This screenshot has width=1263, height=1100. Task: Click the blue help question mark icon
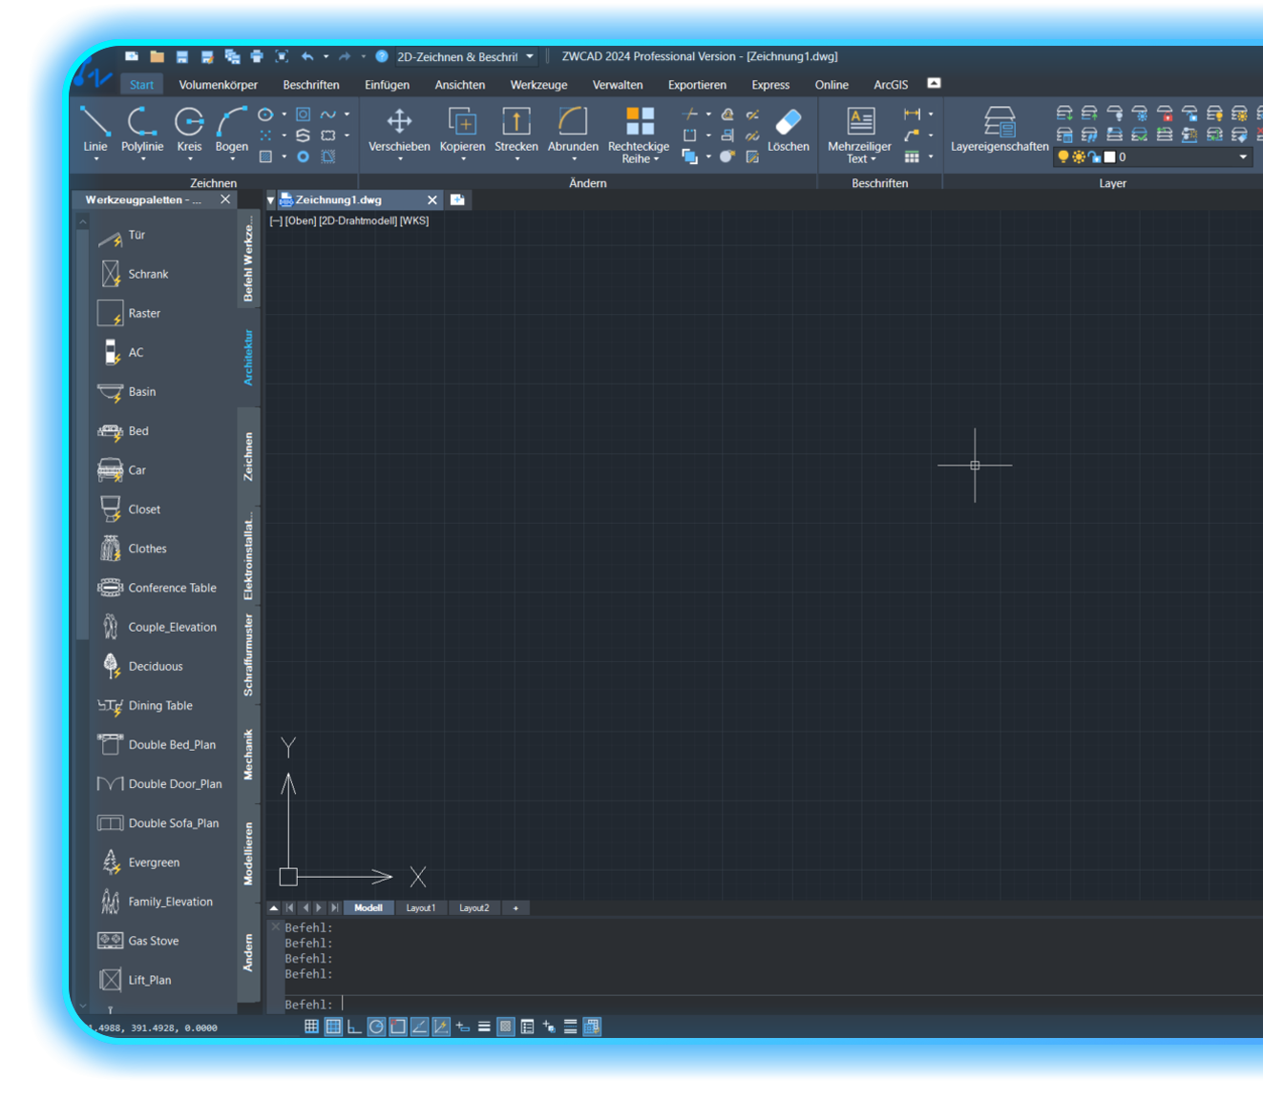point(382,56)
